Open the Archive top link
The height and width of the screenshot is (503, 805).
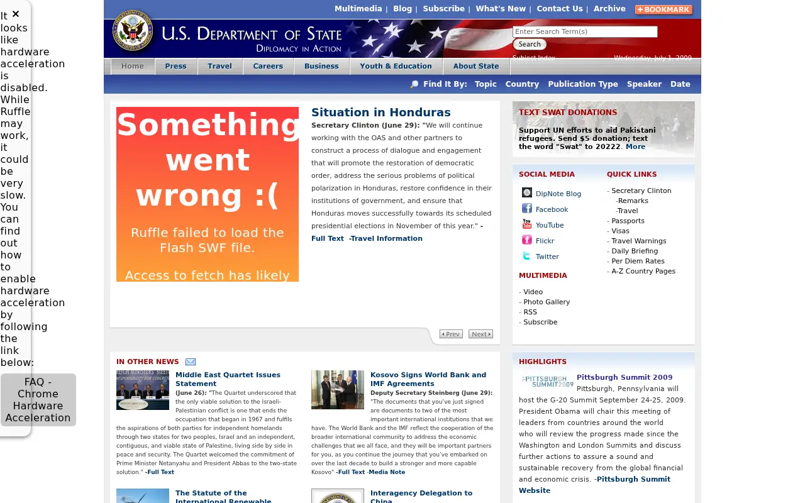click(609, 9)
